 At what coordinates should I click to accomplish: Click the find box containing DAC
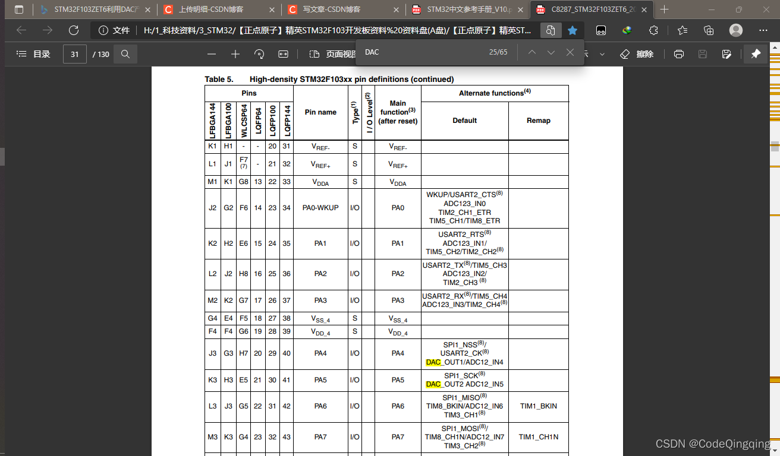tap(422, 52)
